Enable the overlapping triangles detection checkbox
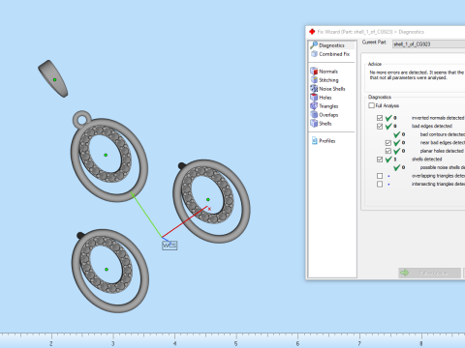The width and height of the screenshot is (465, 348). click(380, 176)
